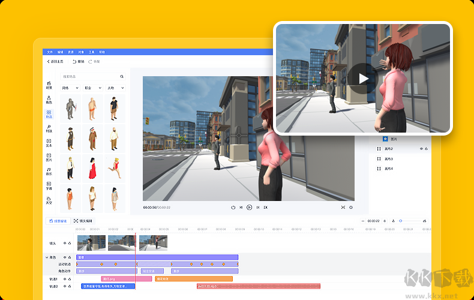Open the 风格 style filter dropdown
Viewport: 474px width, 300px height.
coord(70,88)
